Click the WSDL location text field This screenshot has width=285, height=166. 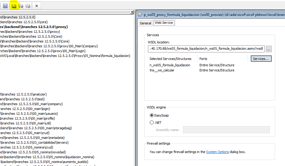click(x=206, y=49)
